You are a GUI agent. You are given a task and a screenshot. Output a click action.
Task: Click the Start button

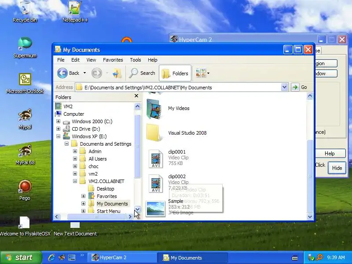(x=21, y=257)
